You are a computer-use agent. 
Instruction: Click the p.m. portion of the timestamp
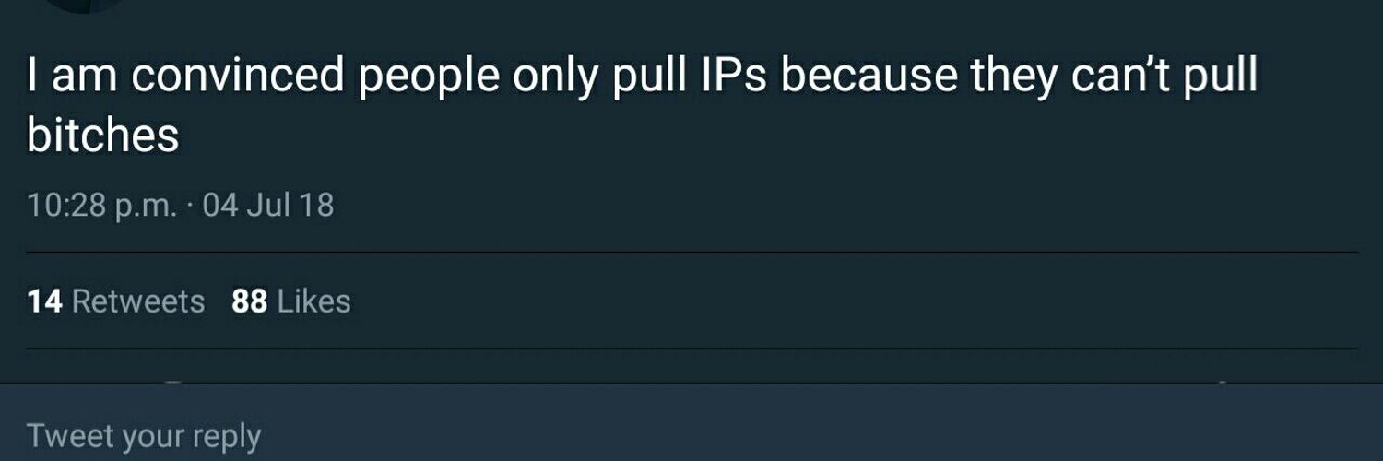point(146,207)
